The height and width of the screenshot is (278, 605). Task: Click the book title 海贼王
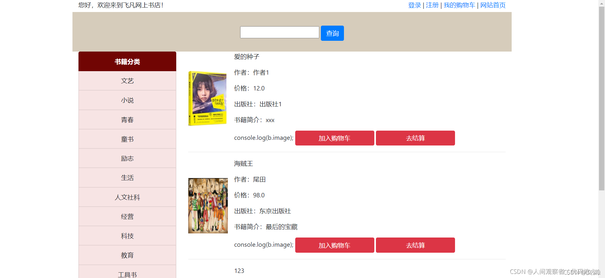point(244,164)
